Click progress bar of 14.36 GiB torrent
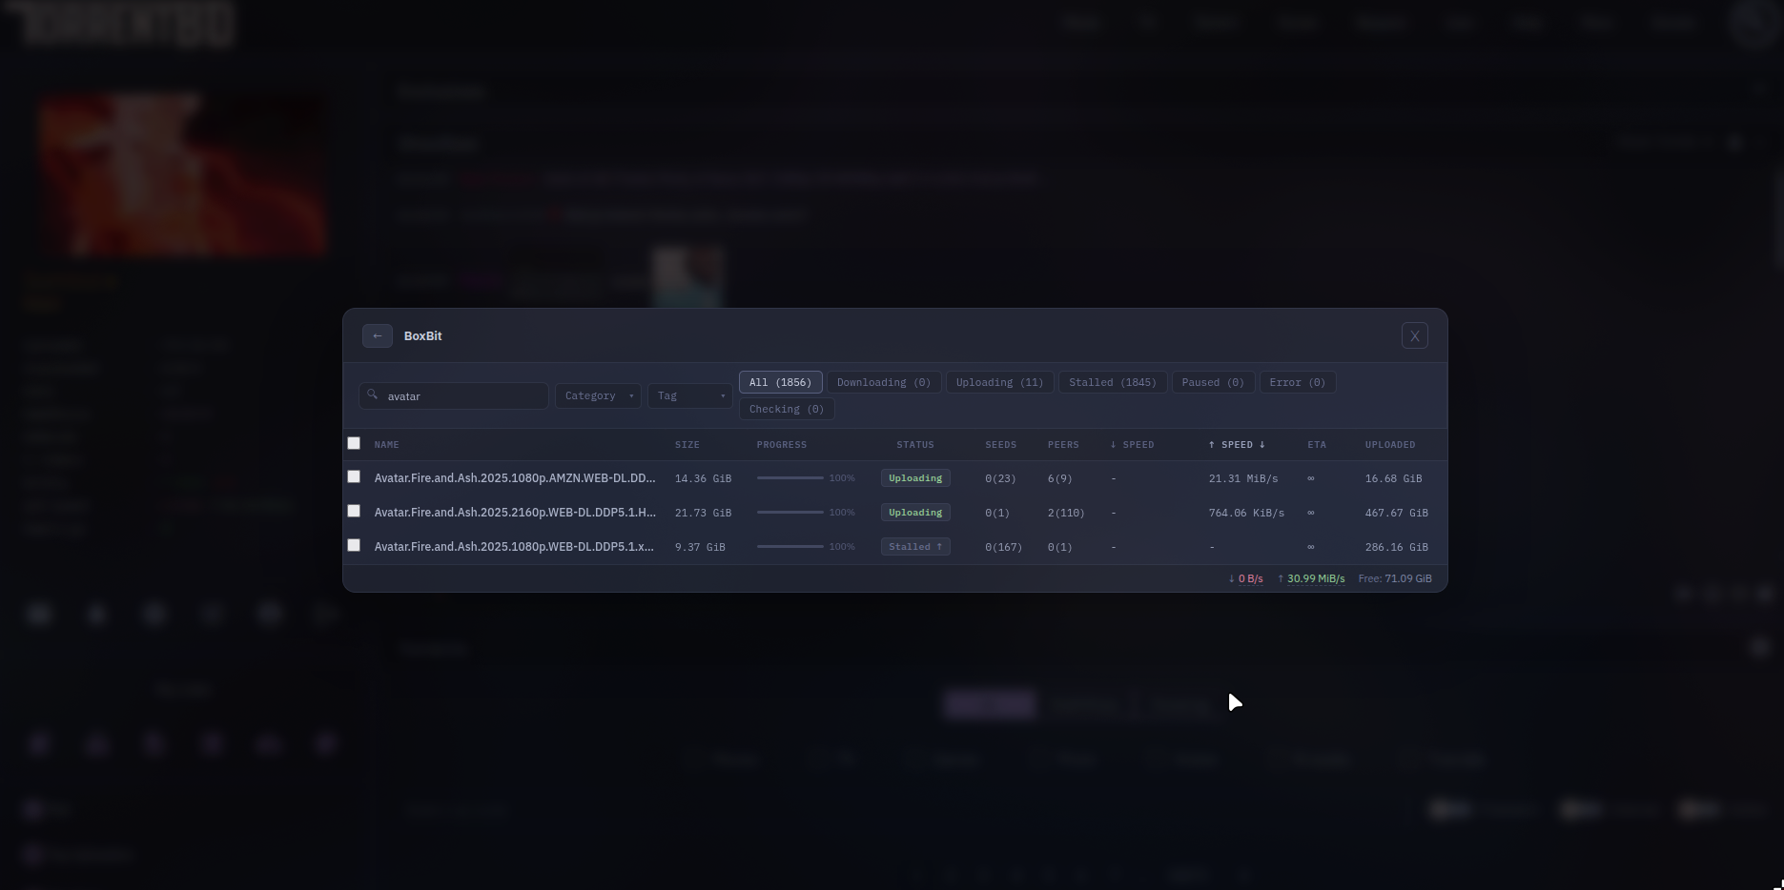This screenshot has width=1784, height=890. point(789,478)
